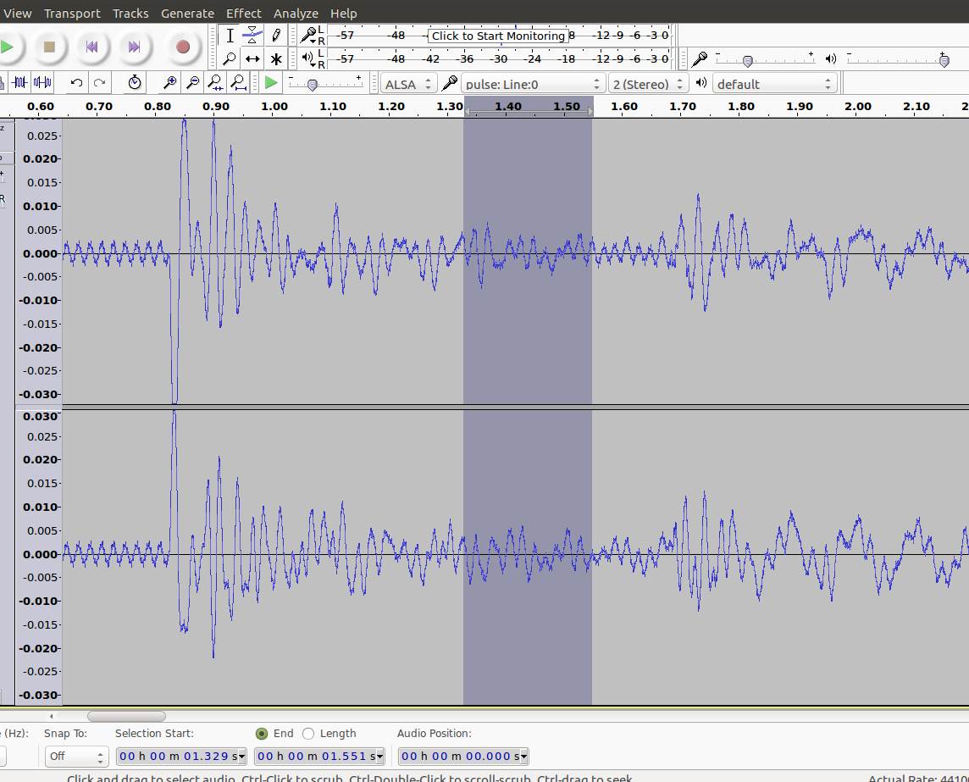The width and height of the screenshot is (969, 782).
Task: Activate the Multi-Tool asterisk icon
Action: pos(275,59)
